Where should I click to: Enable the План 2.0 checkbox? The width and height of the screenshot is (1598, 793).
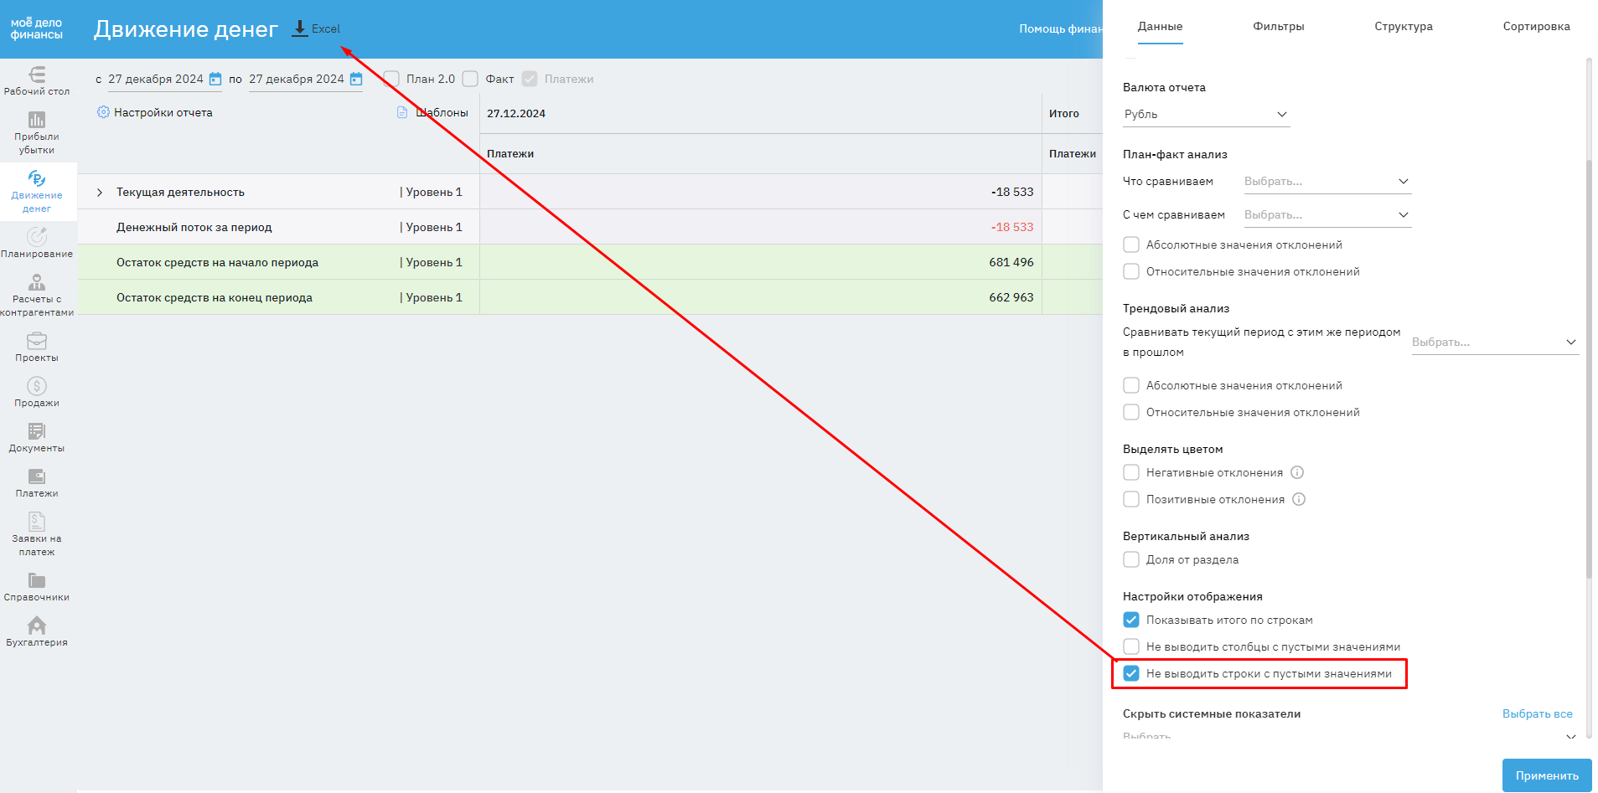[391, 79]
